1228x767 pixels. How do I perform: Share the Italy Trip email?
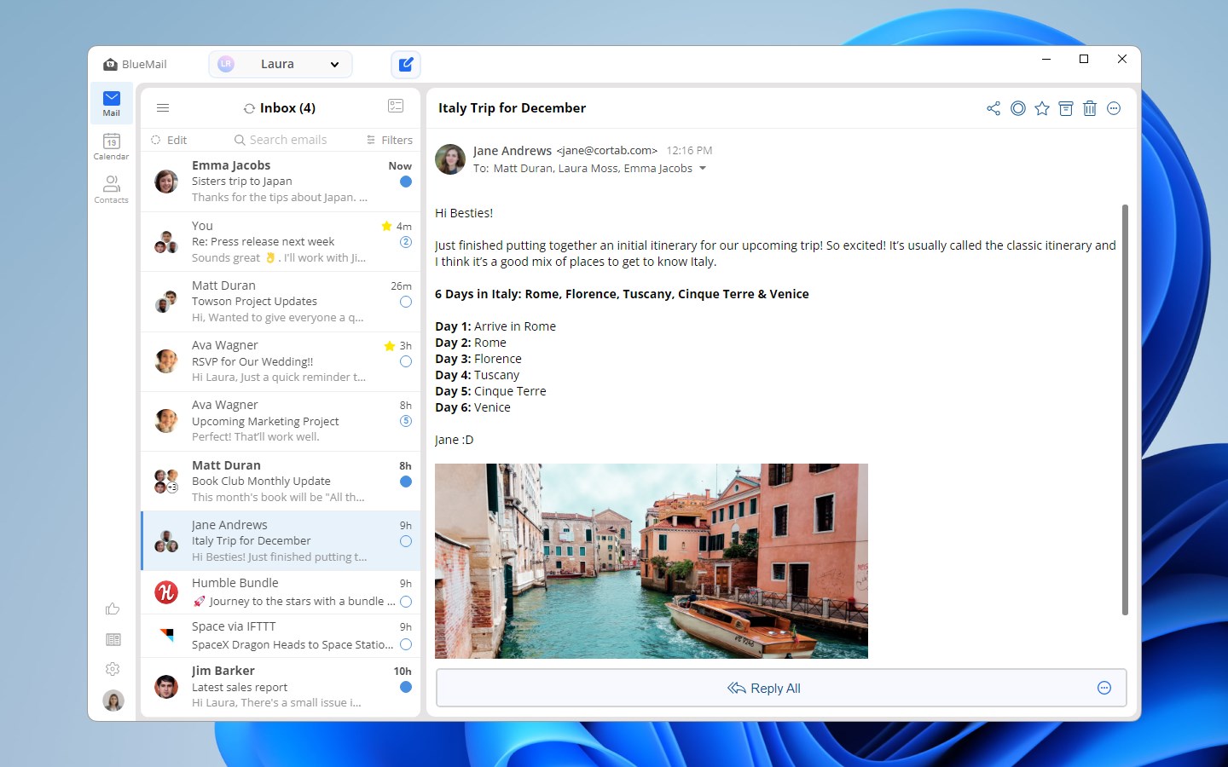(993, 108)
